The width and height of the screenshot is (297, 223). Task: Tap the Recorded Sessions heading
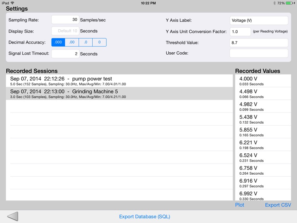[32, 71]
